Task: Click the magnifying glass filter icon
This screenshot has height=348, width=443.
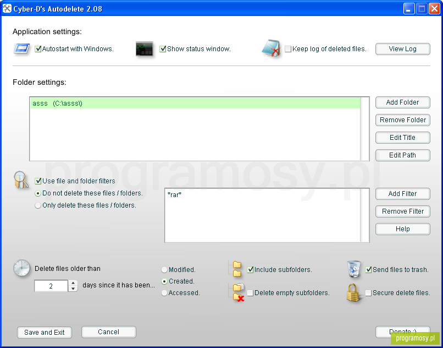Action: (21, 180)
